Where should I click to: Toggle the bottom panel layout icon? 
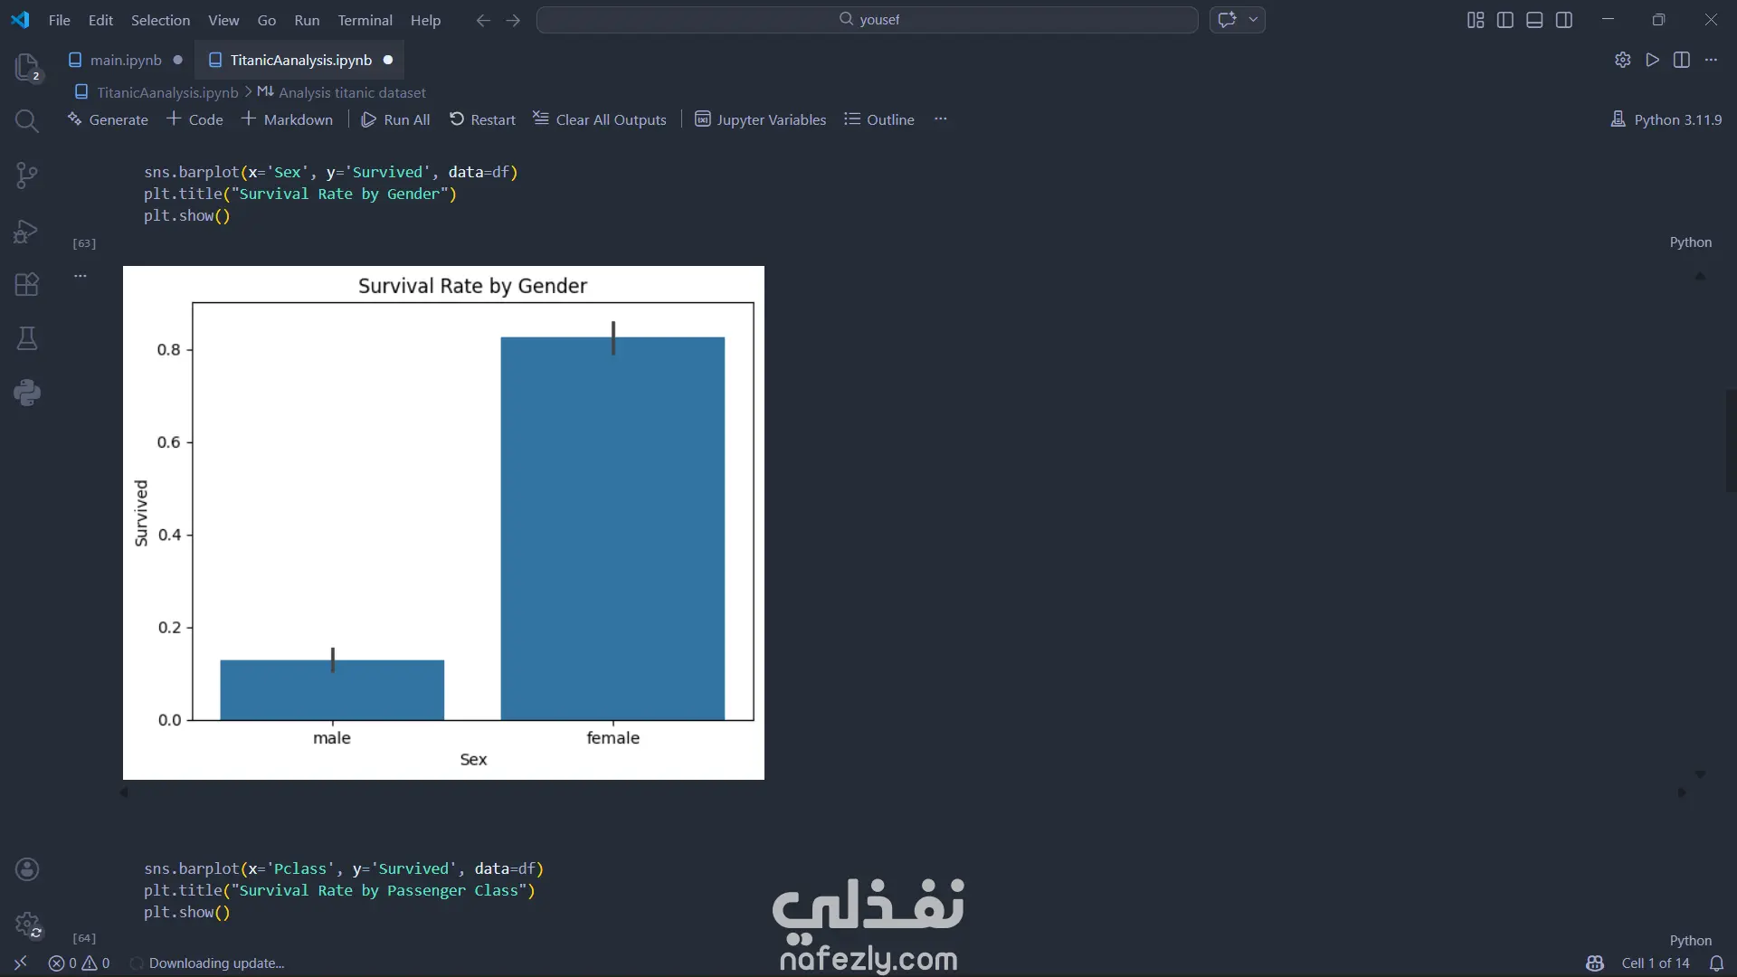click(1534, 20)
